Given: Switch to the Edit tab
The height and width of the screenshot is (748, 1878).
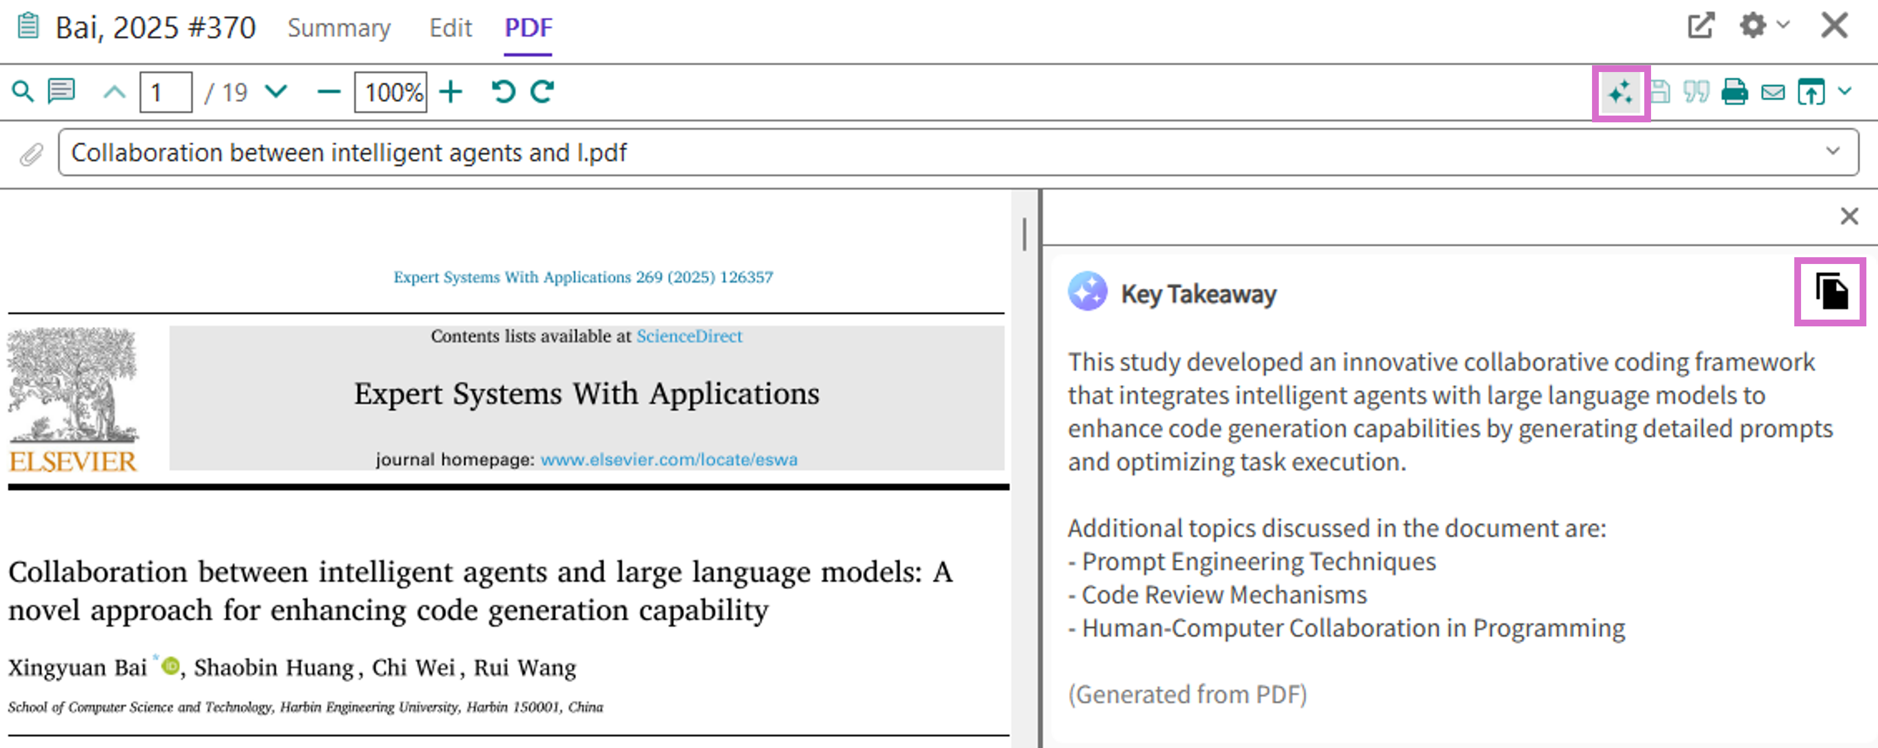Looking at the screenshot, I should [451, 28].
